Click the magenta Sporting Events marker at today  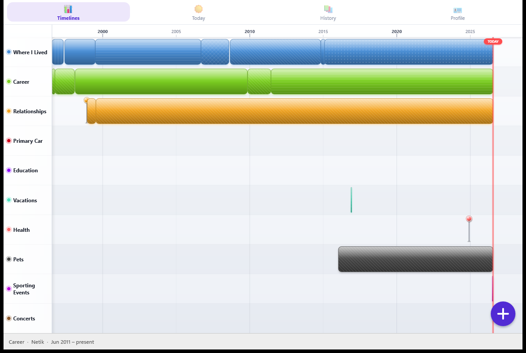click(x=493, y=289)
